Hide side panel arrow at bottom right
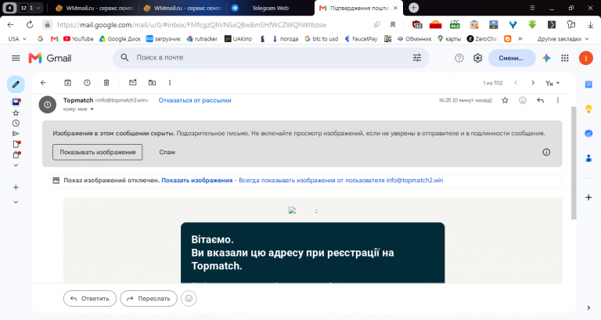 click(588, 307)
